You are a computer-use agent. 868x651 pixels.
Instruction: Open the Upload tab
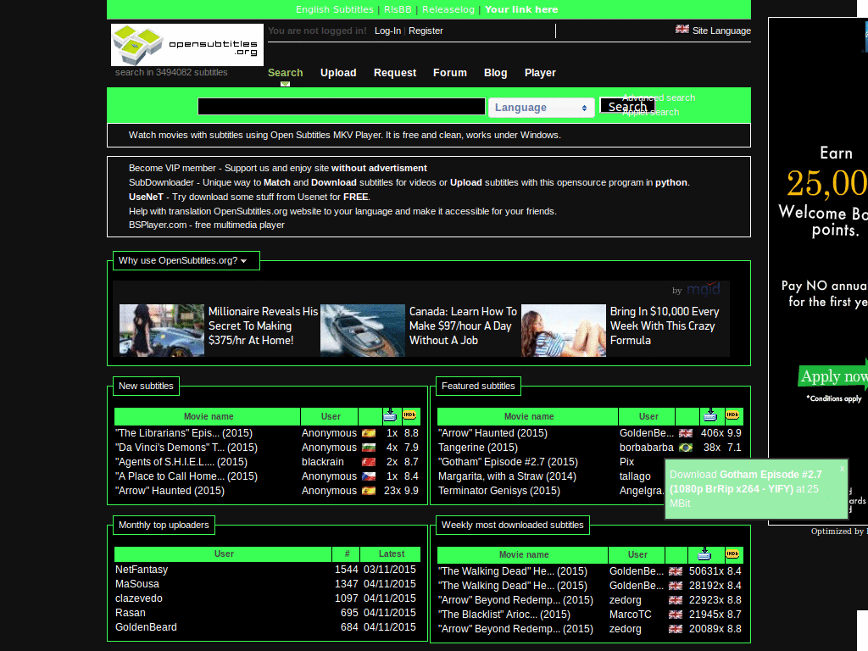tap(338, 73)
